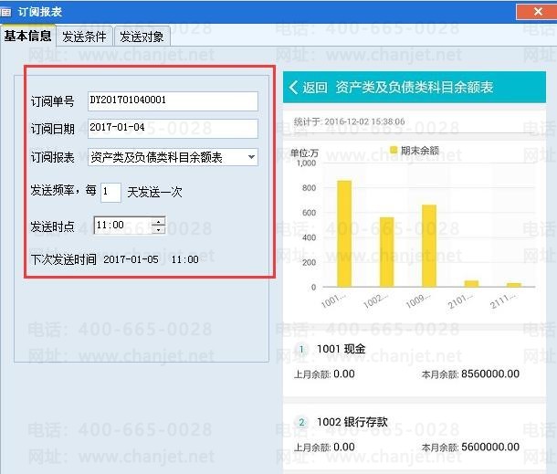Click the 订阅报表 window title icon
Screen dimensions: 557x474
(x=5, y=12)
